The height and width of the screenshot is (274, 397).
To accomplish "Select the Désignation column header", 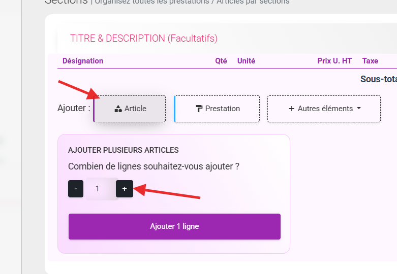I will (x=83, y=61).
